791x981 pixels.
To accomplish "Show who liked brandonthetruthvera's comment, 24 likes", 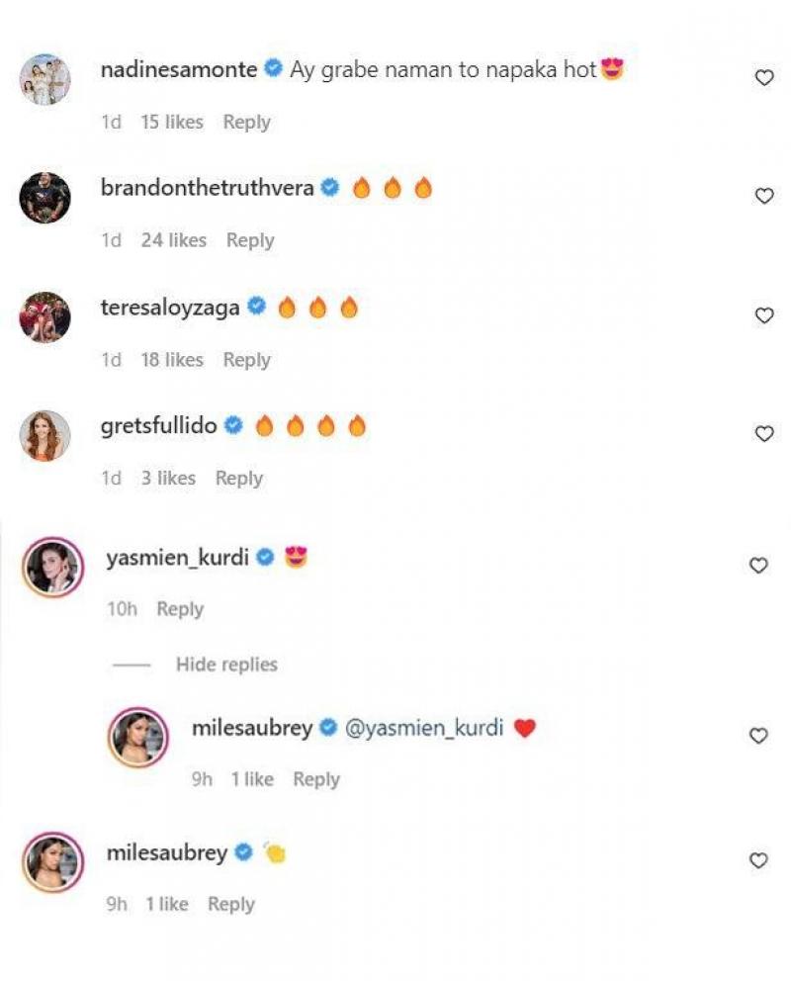I will tap(173, 240).
